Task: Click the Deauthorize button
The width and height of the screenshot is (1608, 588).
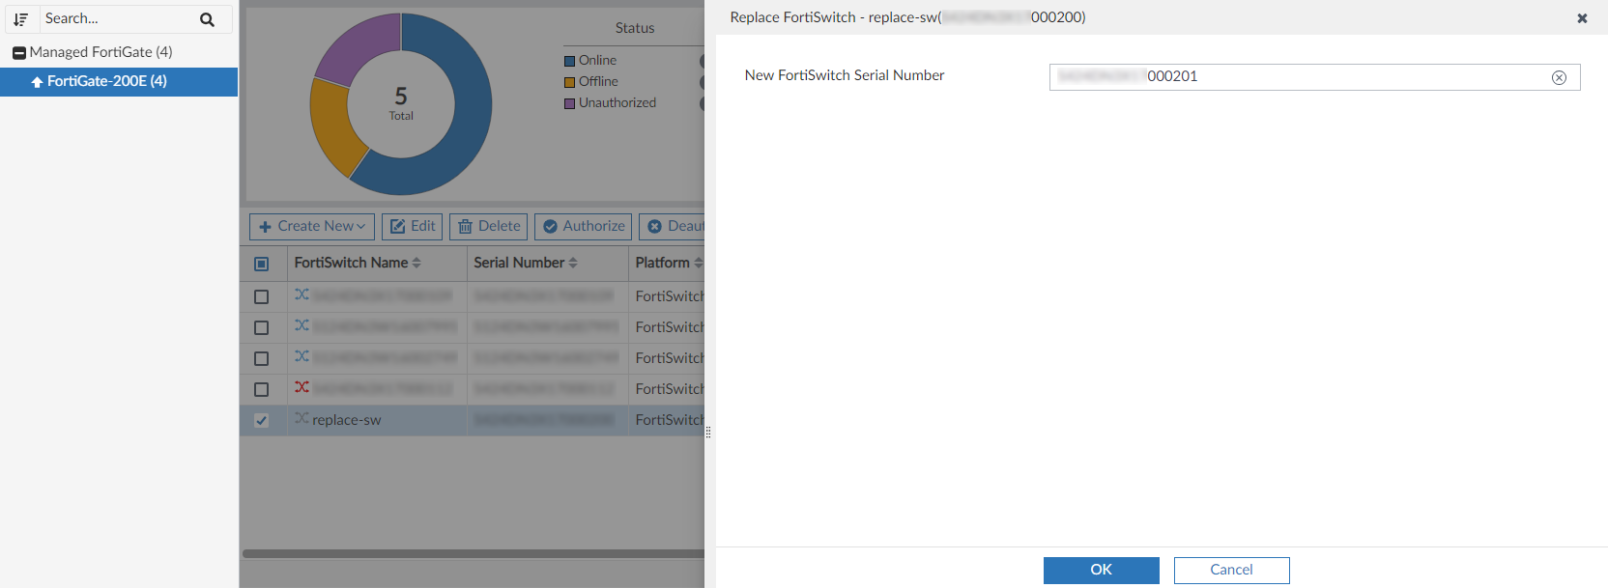Action: pos(674,226)
